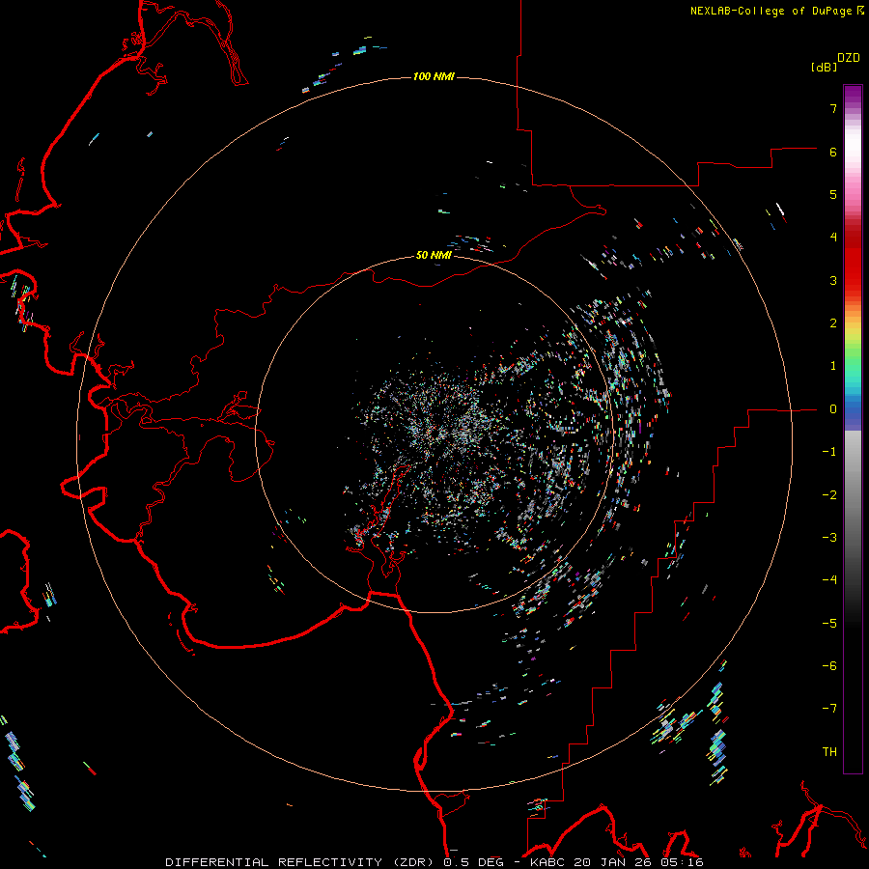Click the red band of the colorbar
Image resolution: width=869 pixels, height=869 pixels.
tap(853, 261)
